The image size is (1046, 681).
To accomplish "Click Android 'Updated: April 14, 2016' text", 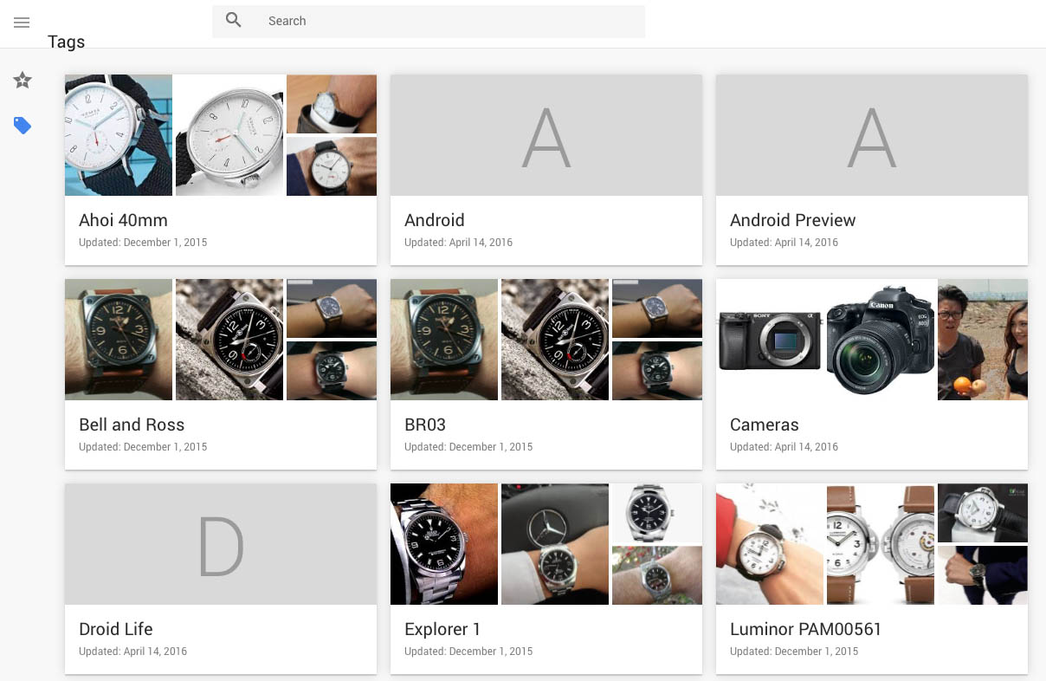I will point(458,243).
